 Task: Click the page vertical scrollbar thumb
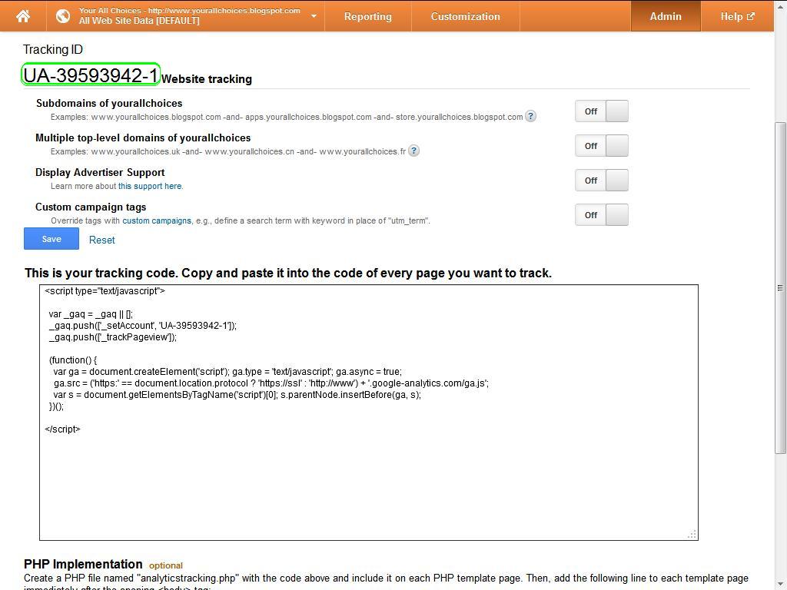(780, 288)
